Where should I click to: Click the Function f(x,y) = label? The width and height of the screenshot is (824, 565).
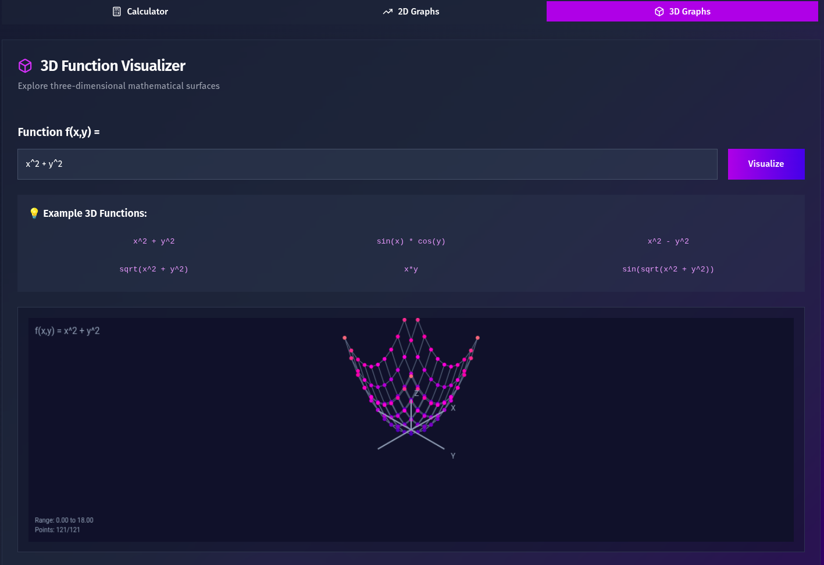[x=59, y=132]
